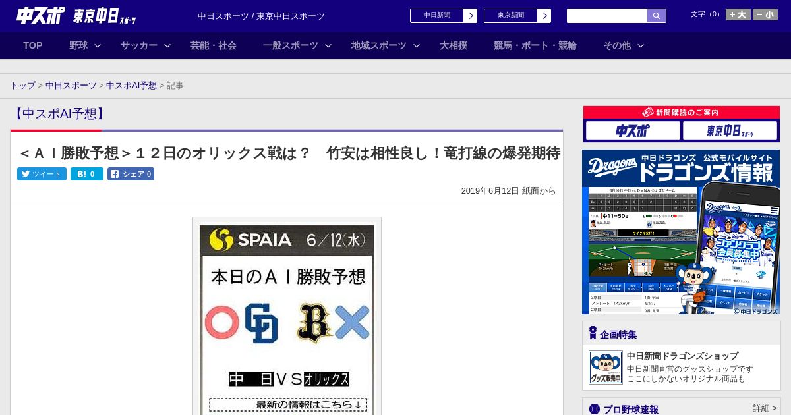Screen dimensions: 791x415
Task: Go to 中日スポーツ breadcrumb link
Action: (x=71, y=86)
